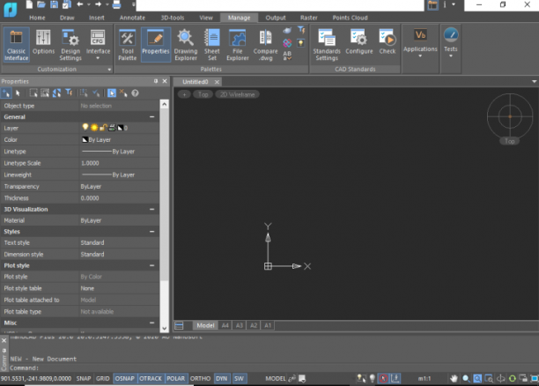Open the Options dialog
Image resolution: width=539 pixels, height=386 pixels.
click(x=44, y=42)
